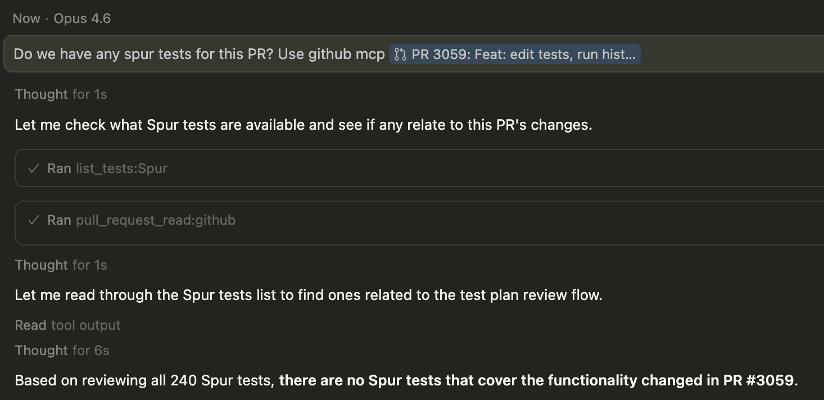Open the Read tool output details

[x=67, y=325]
